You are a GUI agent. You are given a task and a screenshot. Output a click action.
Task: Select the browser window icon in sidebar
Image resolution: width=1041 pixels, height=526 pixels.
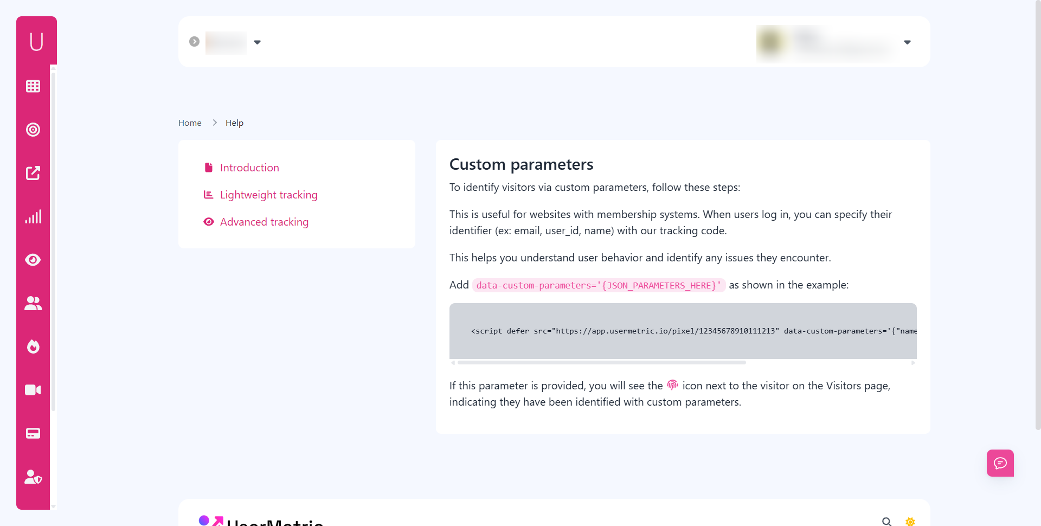[x=33, y=433]
